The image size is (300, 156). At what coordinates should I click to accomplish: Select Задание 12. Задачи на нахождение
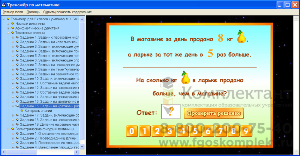(x=49, y=88)
